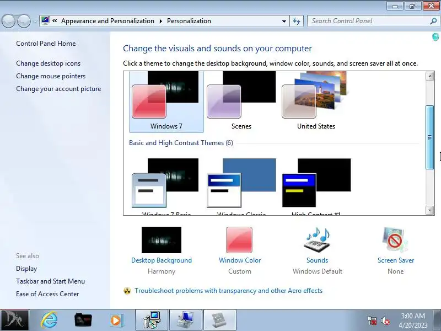Image resolution: width=441 pixels, height=331 pixels.
Task: Click the theme list scroll up arrow
Action: point(429,76)
